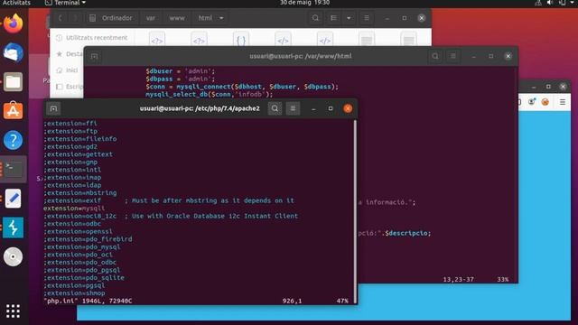
Task: Open menu in /var/www/html terminal
Action: [453, 56]
